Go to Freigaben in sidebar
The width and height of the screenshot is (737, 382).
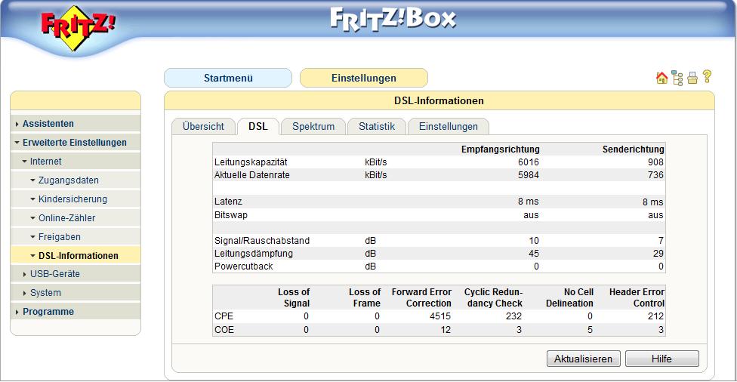click(59, 237)
